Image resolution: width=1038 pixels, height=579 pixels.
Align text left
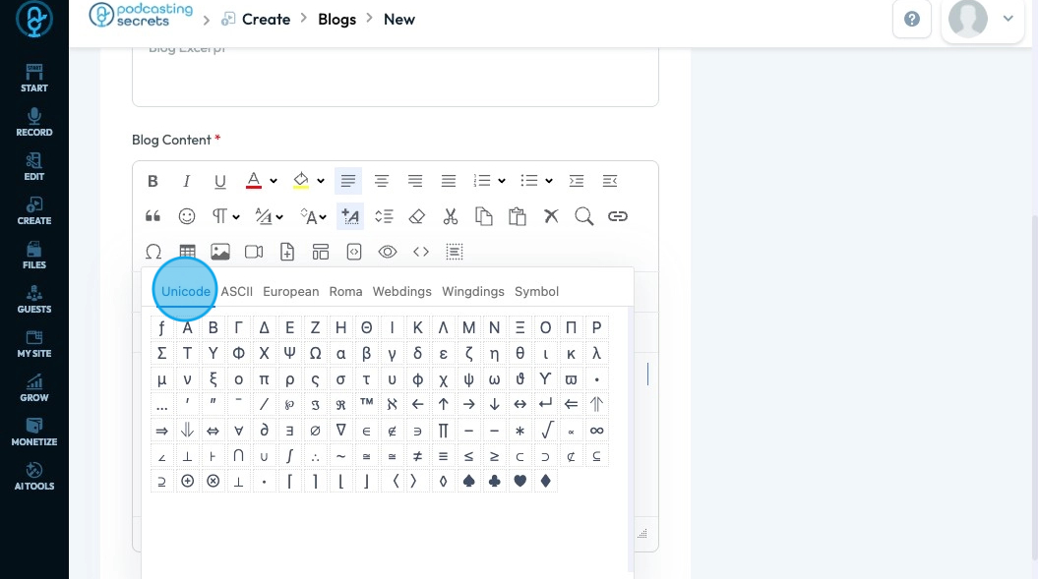click(x=348, y=181)
